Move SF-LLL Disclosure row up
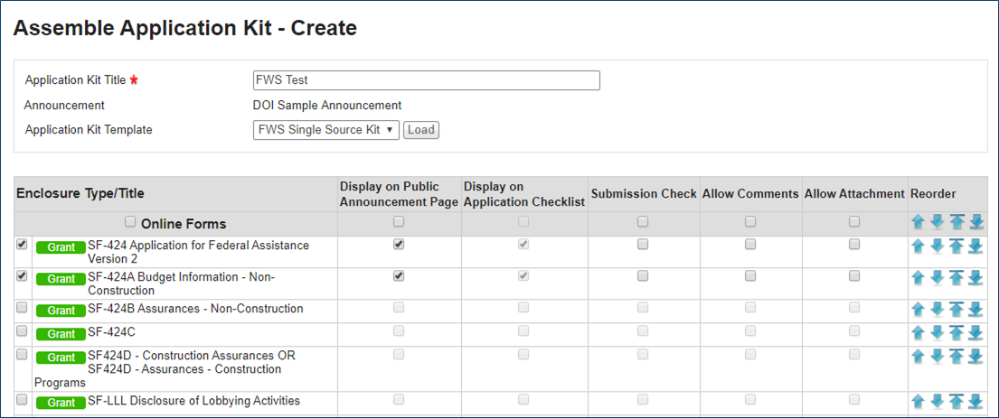The image size is (999, 418). coord(918,402)
